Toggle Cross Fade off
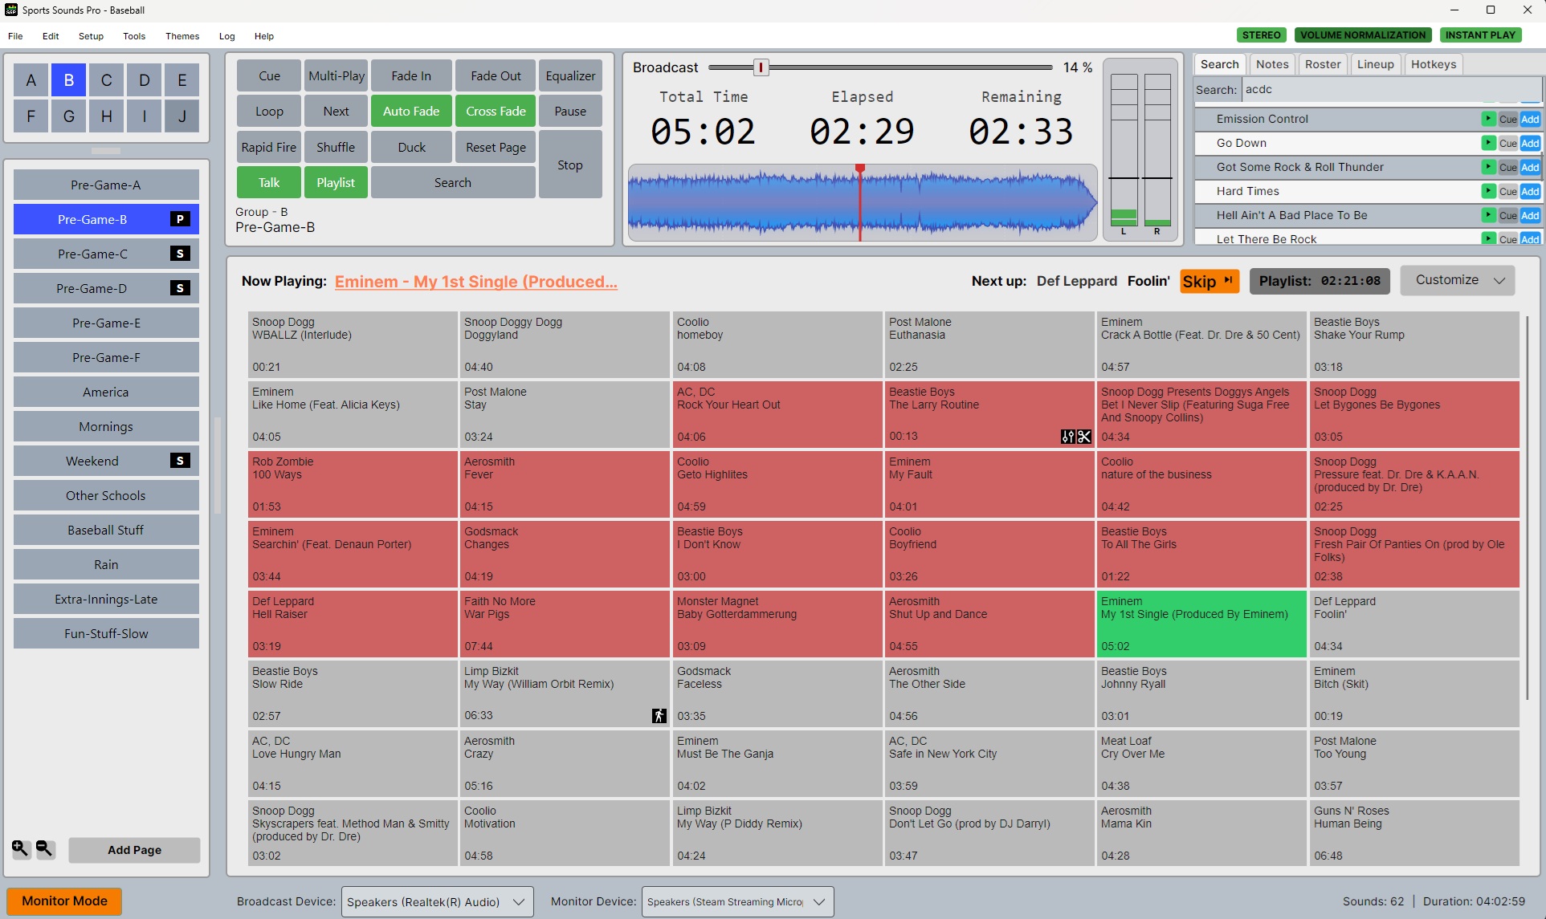Viewport: 1546px width, 919px height. point(496,112)
